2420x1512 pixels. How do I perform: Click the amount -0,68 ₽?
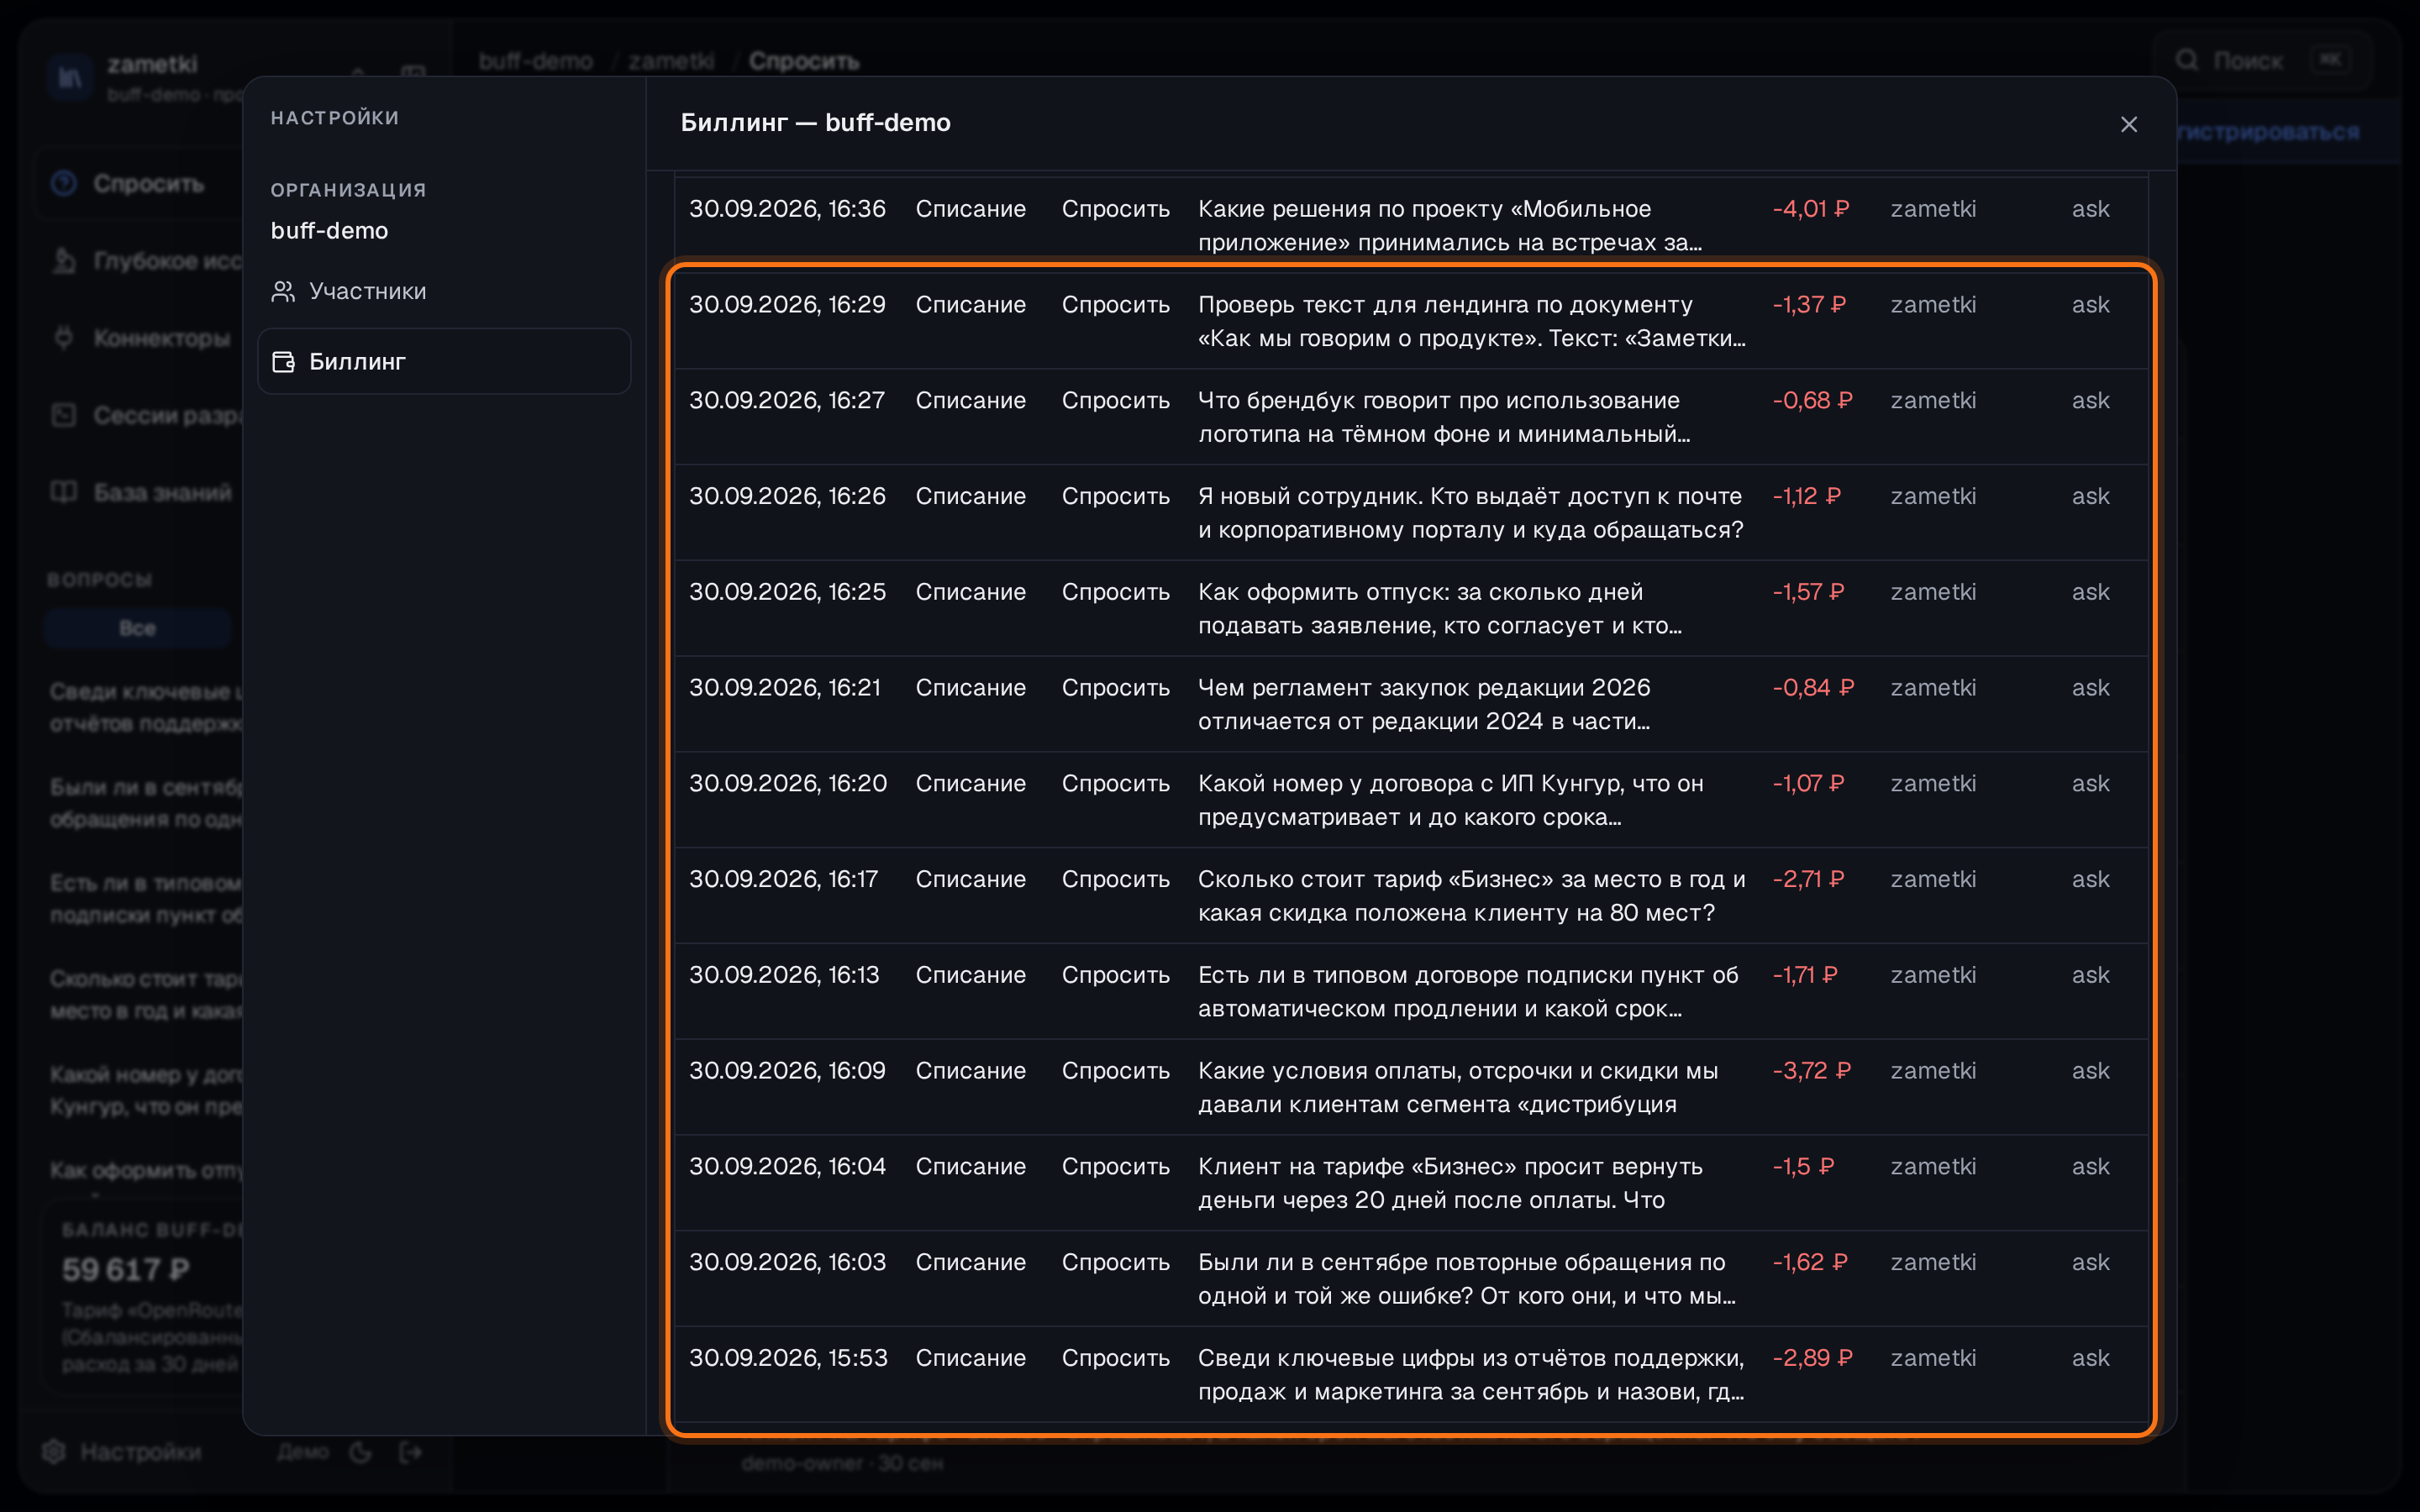pyautogui.click(x=1812, y=400)
